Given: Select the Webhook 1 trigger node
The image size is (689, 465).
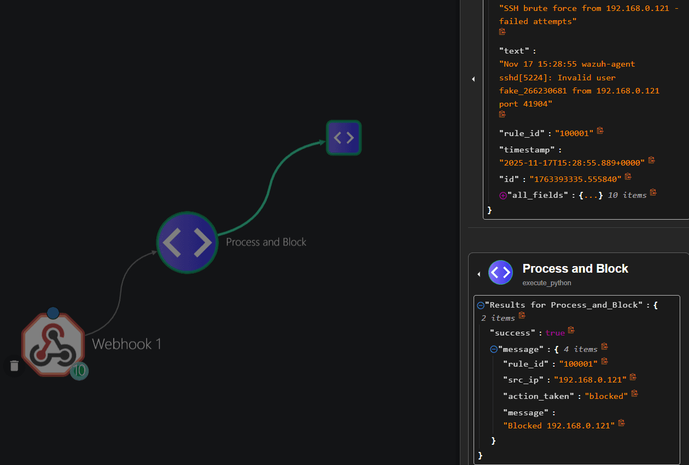Looking at the screenshot, I should pyautogui.click(x=53, y=345).
